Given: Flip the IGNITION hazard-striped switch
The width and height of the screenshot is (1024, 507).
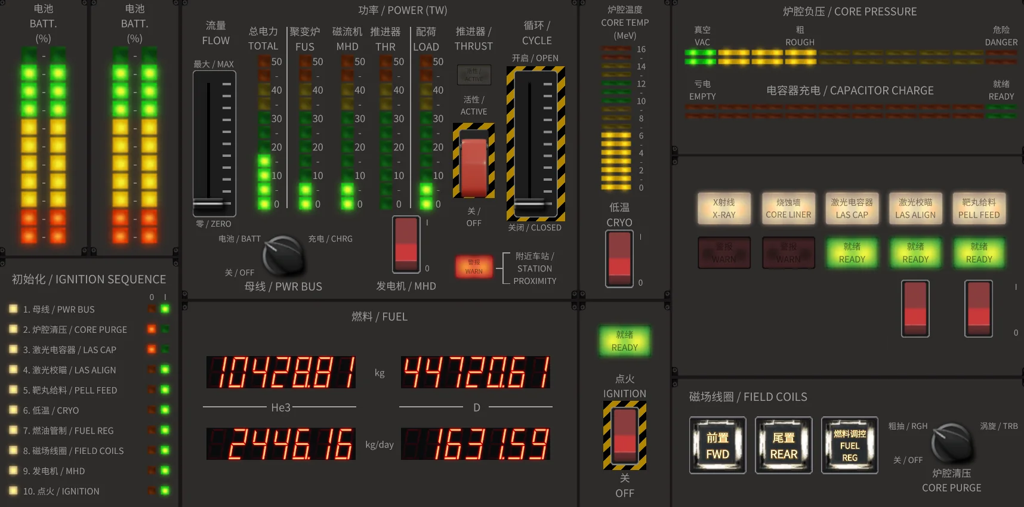Looking at the screenshot, I should click(625, 435).
